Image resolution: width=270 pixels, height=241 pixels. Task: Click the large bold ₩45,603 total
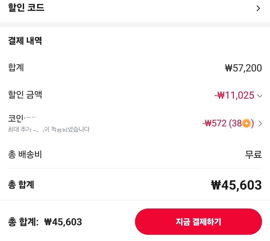[x=236, y=185]
